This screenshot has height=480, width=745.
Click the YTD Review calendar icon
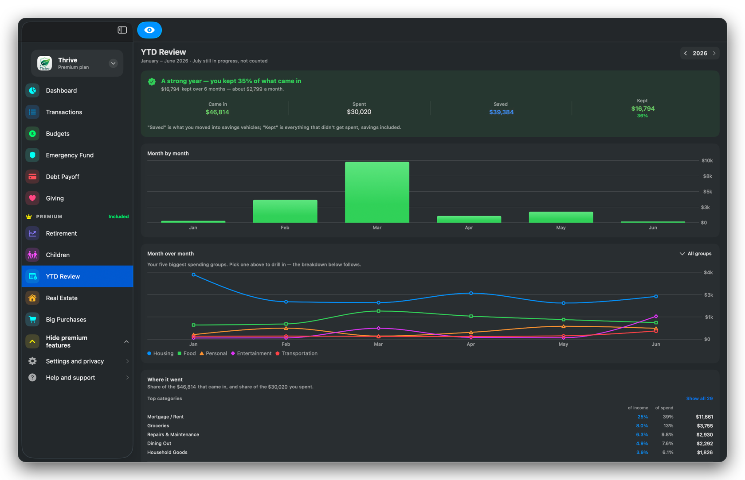pyautogui.click(x=32, y=276)
